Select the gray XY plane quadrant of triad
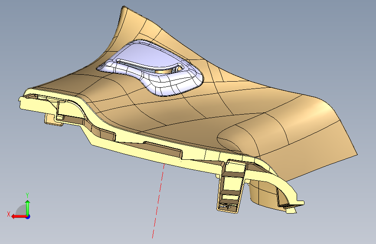The height and width of the screenshot is (244, 376). 22,210
